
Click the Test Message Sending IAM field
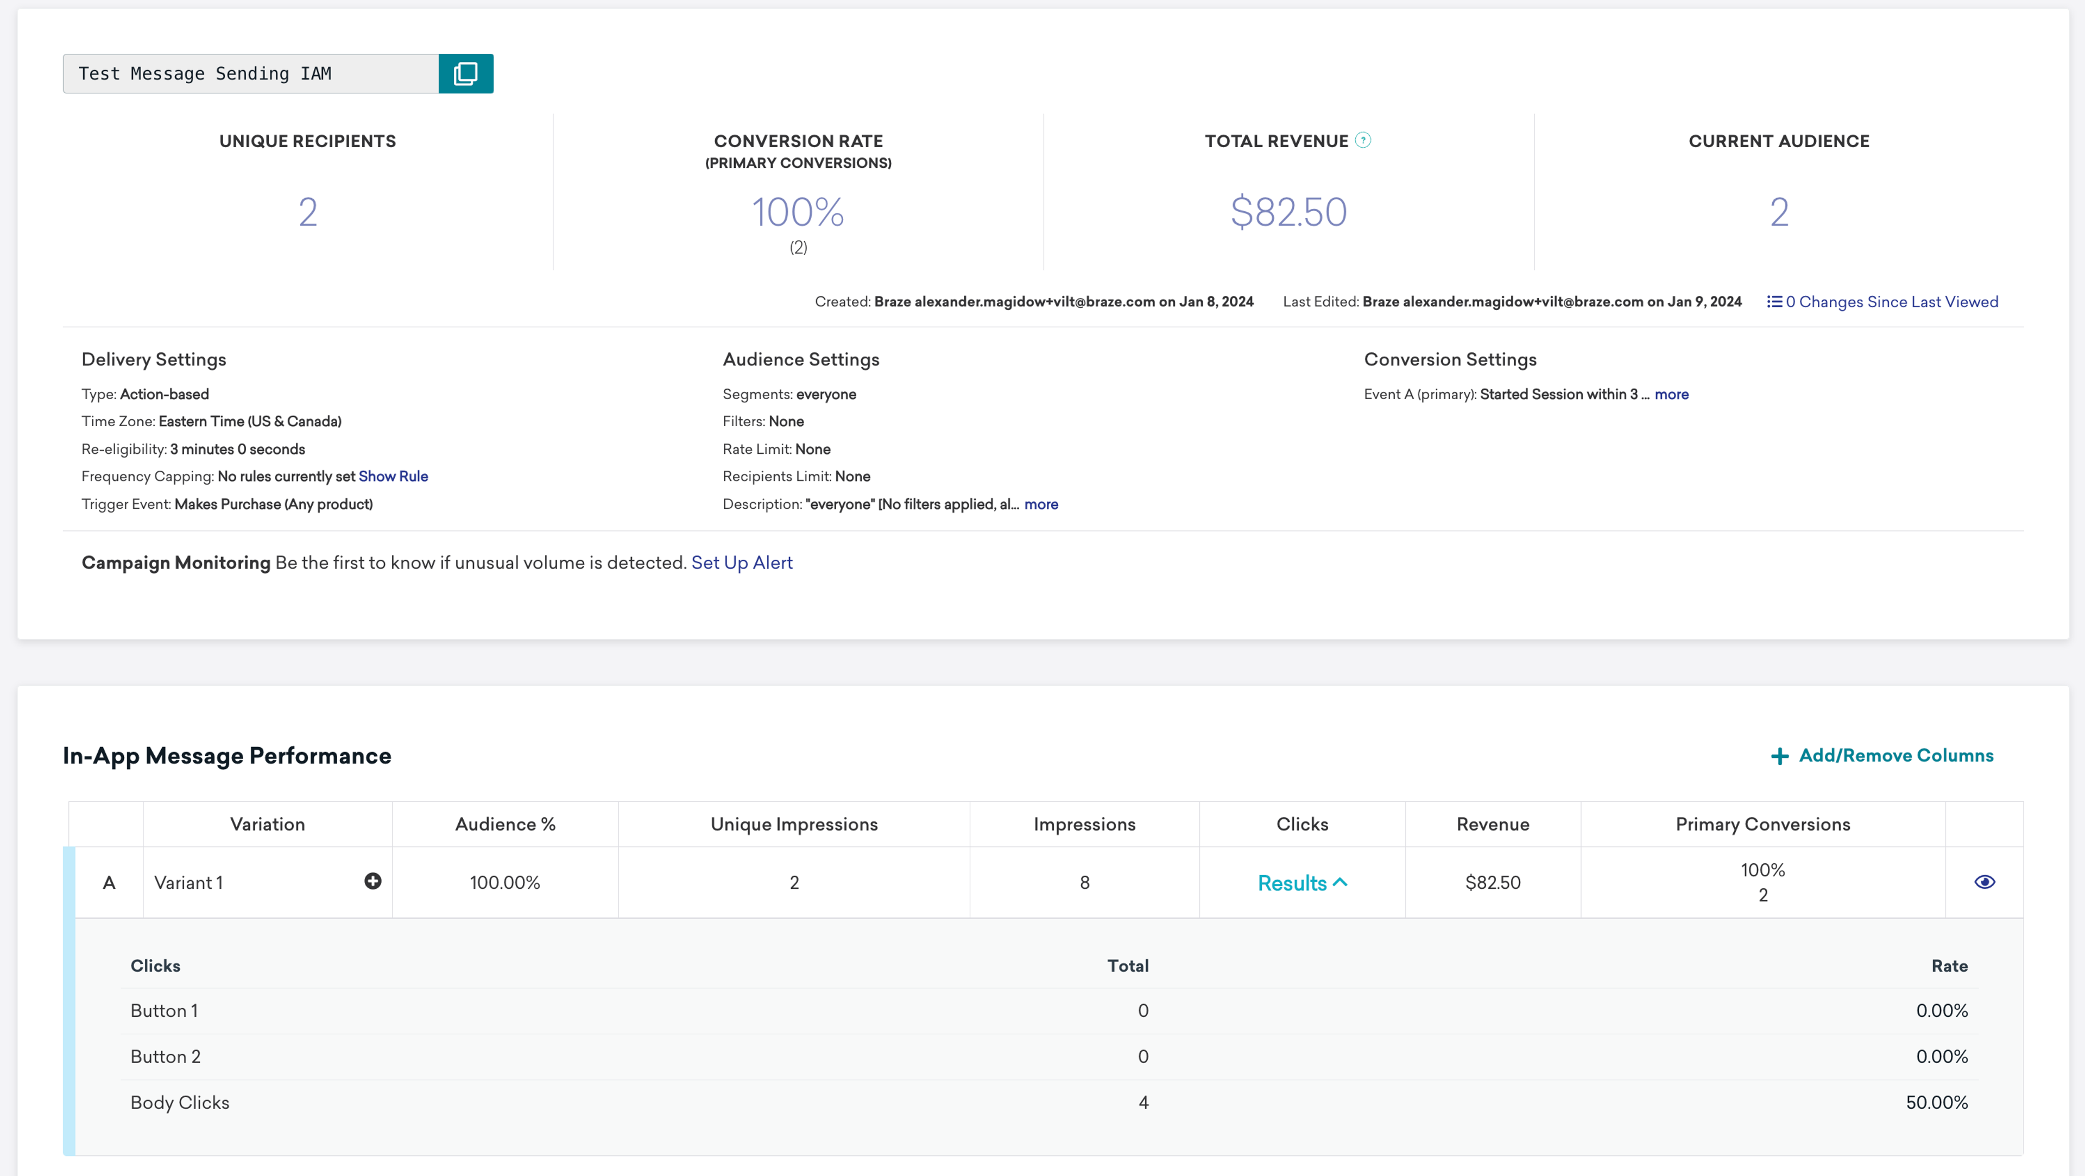[x=251, y=74]
